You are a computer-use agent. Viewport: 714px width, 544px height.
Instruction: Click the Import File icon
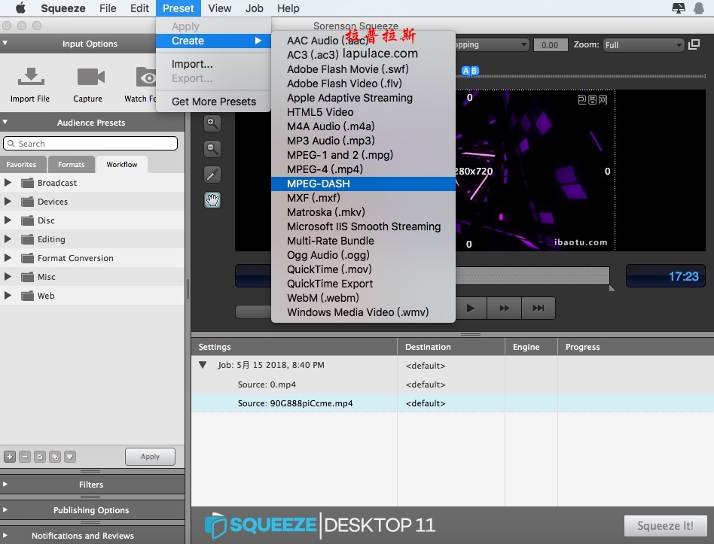pos(30,77)
